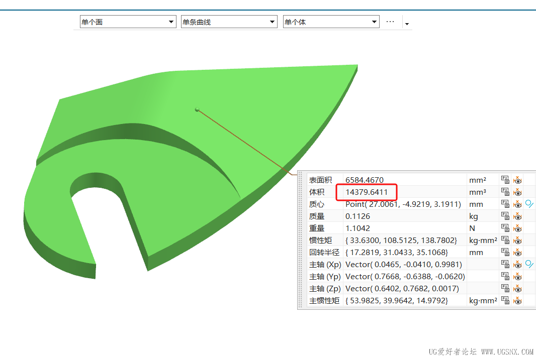This screenshot has width=536, height=358.
Task: Save the 体积 value as expression
Action: (505, 192)
